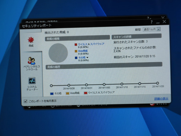
Task: Click the Web脅威 link
Action: pyautogui.click(x=83, y=51)
